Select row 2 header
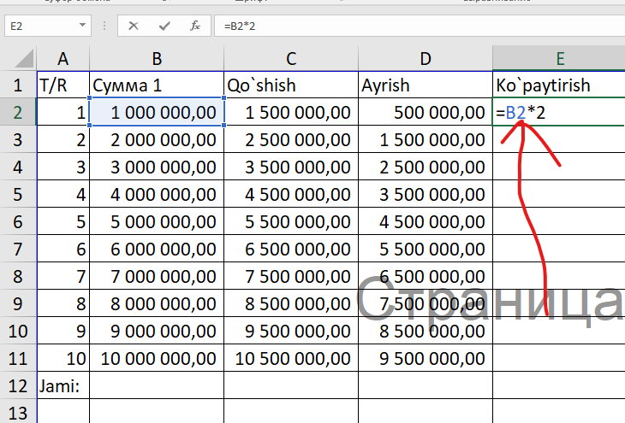The image size is (625, 423). tap(18, 112)
